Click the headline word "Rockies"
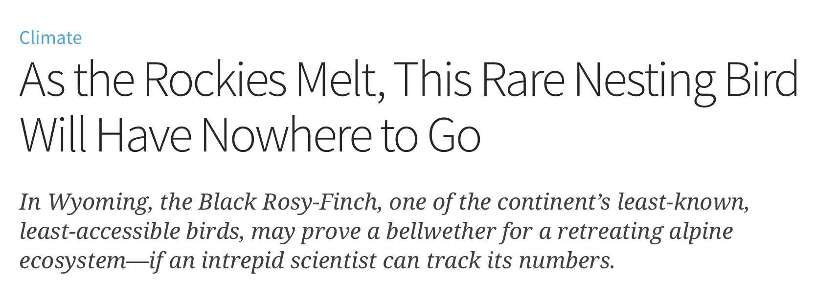Image resolution: width=816 pixels, height=301 pixels. point(215,80)
